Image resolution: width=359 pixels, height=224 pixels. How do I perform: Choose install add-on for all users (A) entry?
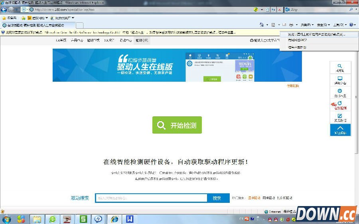pyautogui.click(x=319, y=35)
